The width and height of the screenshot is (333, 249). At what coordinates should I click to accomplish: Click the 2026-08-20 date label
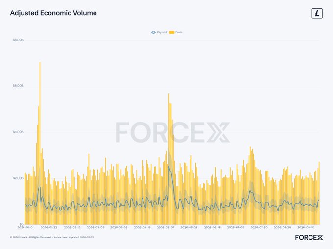(283, 228)
